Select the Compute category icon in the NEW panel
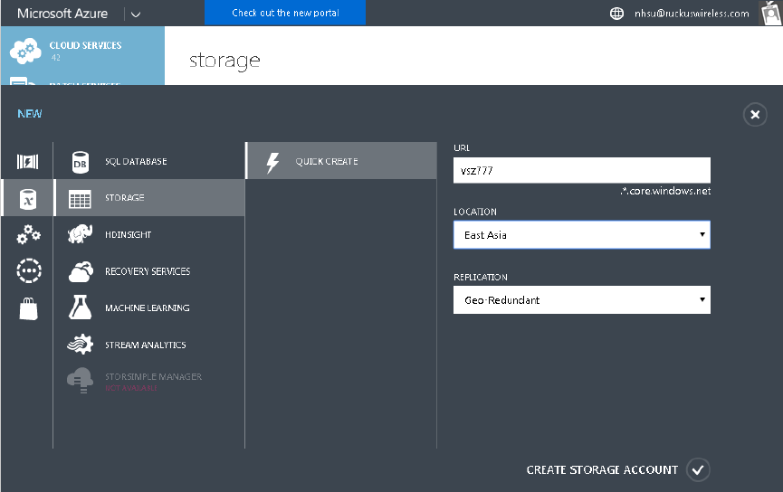 pyautogui.click(x=27, y=162)
